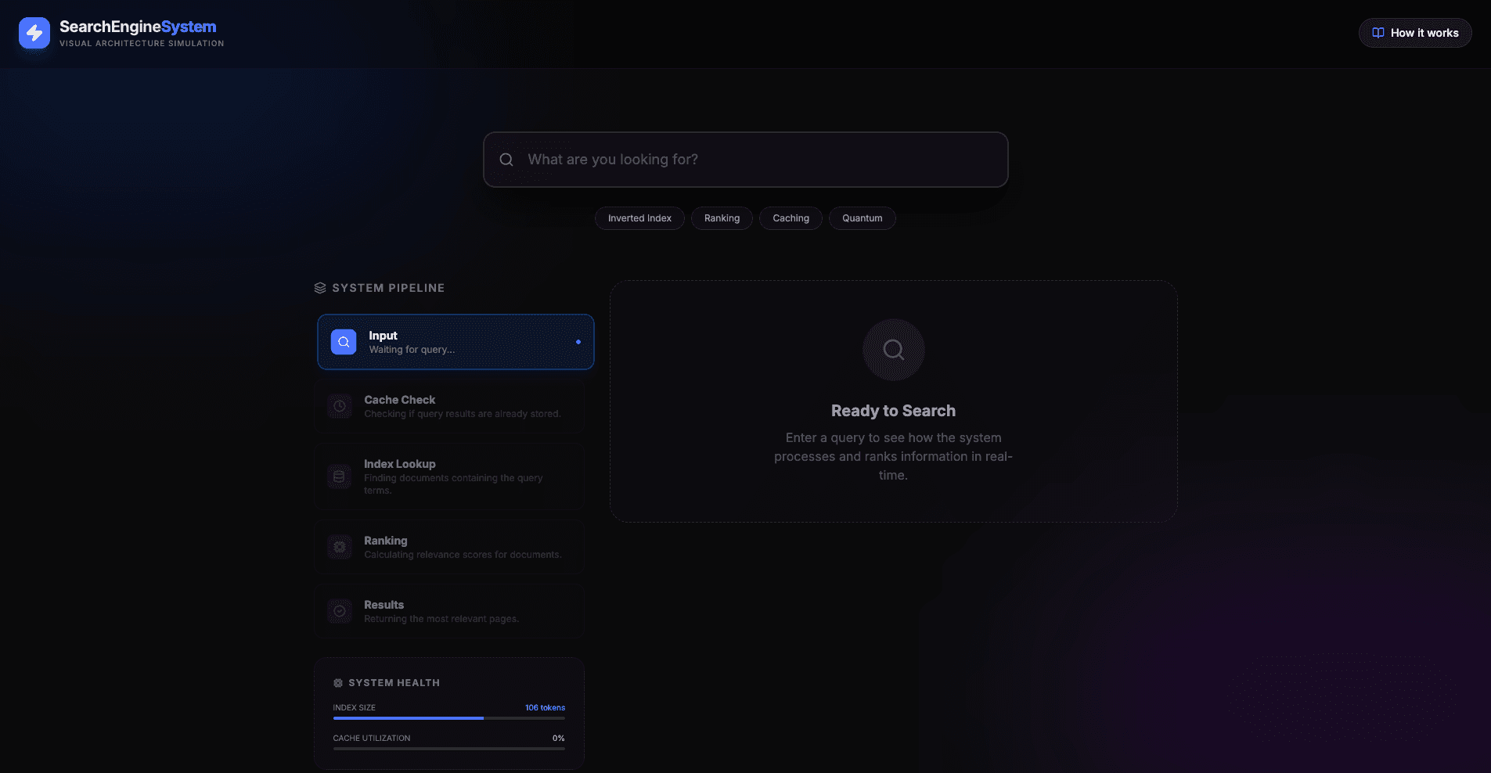Select the Inverted Index suggestion chip
The height and width of the screenshot is (773, 1491).
pos(639,218)
